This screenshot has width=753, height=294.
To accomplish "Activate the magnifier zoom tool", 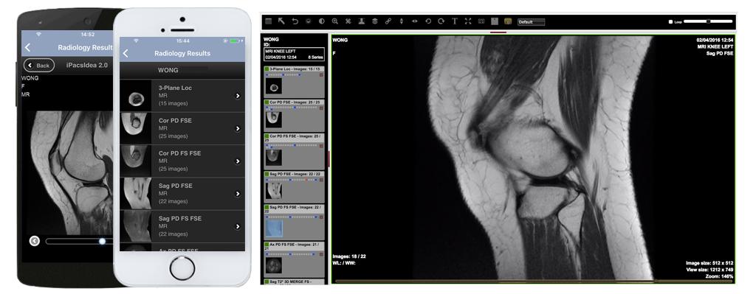I will pos(334,21).
